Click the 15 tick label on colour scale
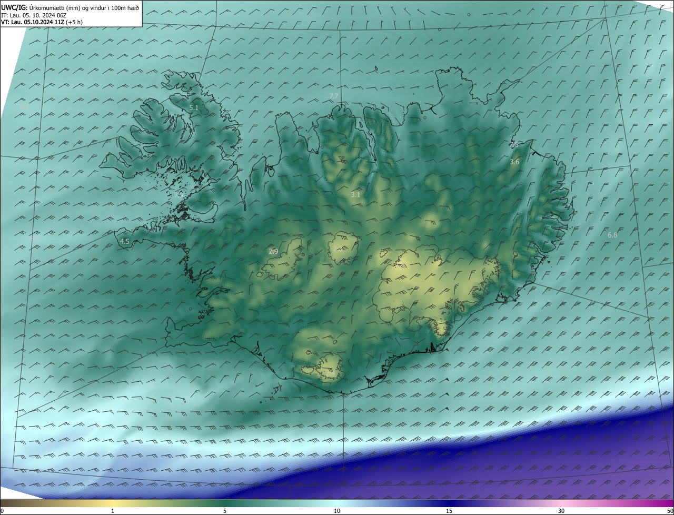 click(x=449, y=511)
